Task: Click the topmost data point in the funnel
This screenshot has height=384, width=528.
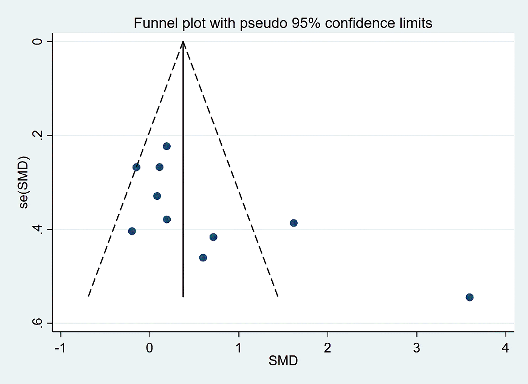Action: [x=167, y=146]
